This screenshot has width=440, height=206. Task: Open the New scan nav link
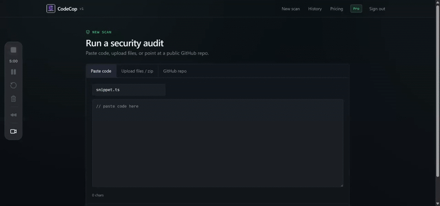pyautogui.click(x=290, y=9)
